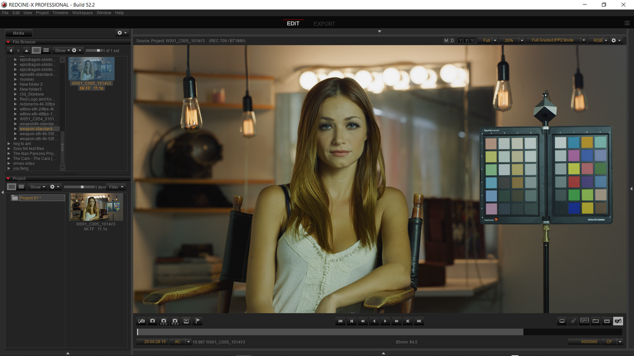Click the AC timecode mode button
The image size is (634, 356).
pyautogui.click(x=178, y=342)
